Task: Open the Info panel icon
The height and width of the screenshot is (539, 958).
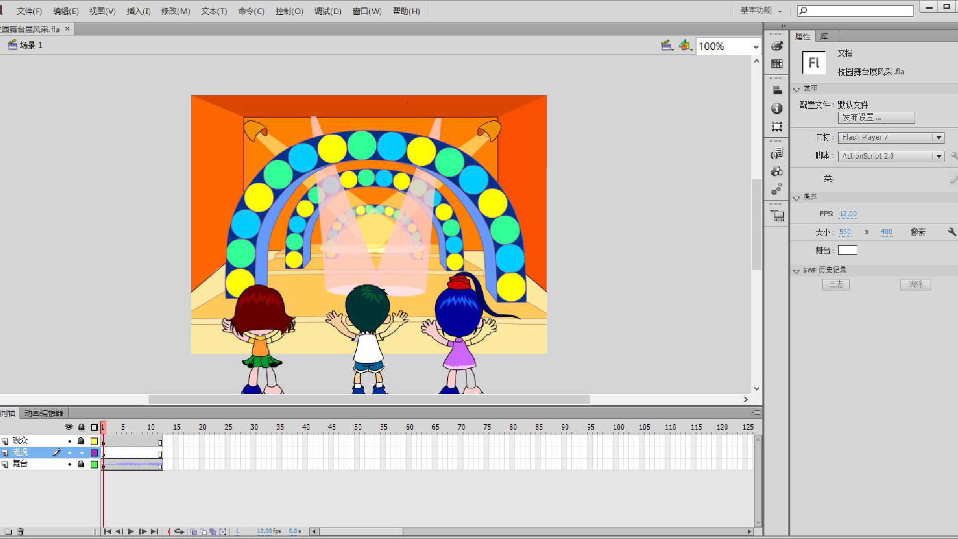Action: (777, 108)
